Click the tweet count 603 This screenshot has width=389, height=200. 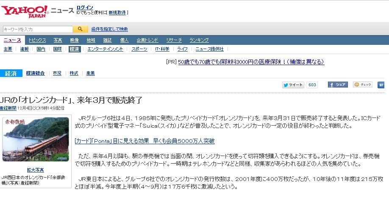coord(312,85)
